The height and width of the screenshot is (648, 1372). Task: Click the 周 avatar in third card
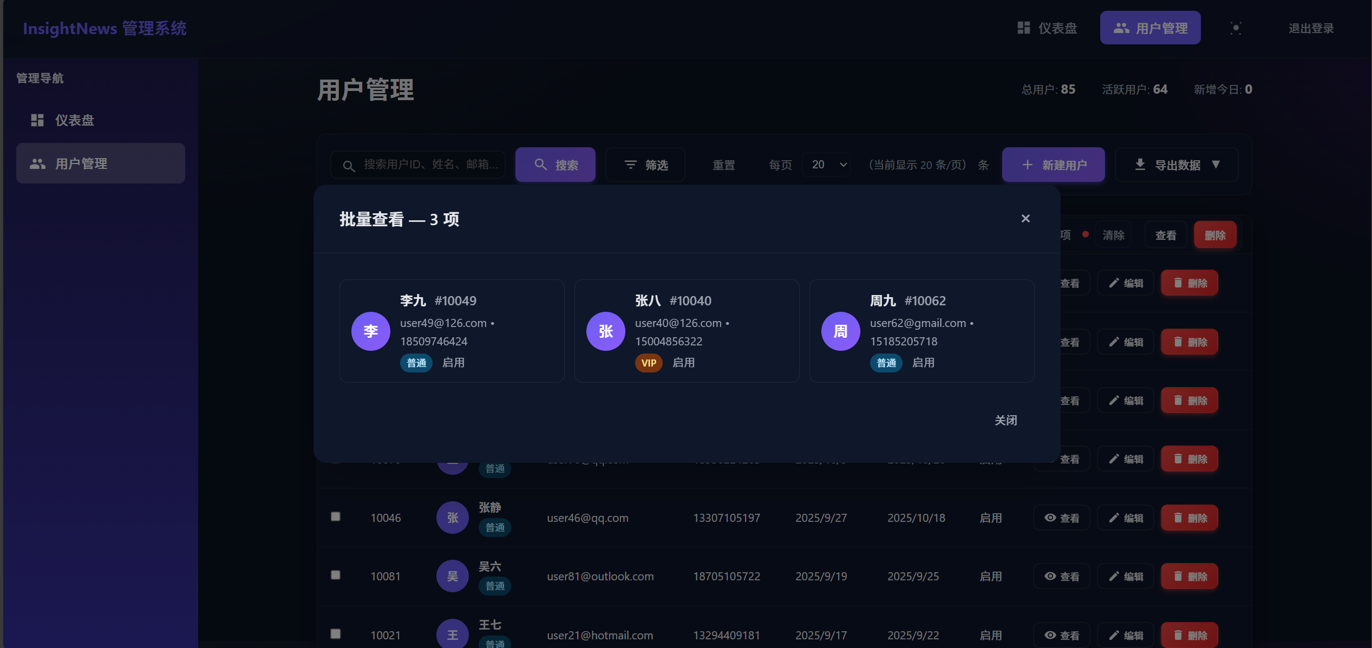tap(840, 331)
